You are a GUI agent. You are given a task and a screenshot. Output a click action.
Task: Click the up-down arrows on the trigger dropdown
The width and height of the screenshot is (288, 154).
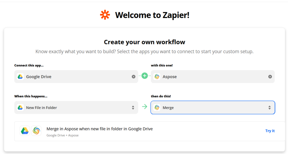tap(133, 108)
